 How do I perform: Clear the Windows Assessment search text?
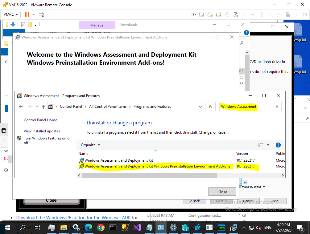tap(277, 107)
